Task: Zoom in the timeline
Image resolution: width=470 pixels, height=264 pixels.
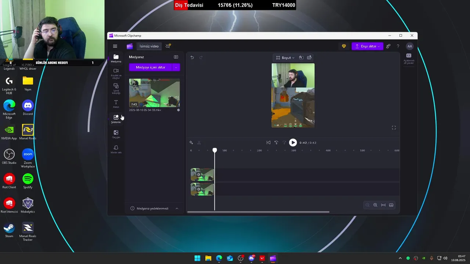Action: coord(375,205)
